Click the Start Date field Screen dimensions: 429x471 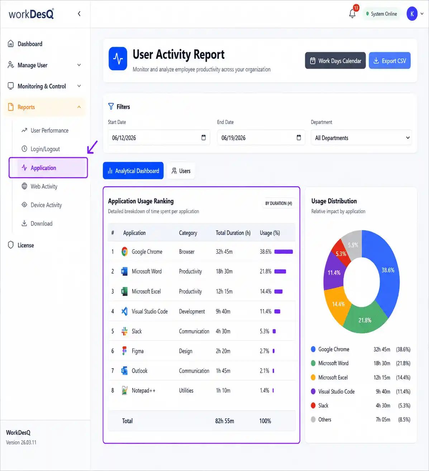point(159,138)
